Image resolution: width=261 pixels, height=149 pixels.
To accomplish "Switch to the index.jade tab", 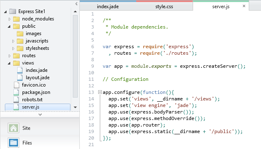I will click(x=108, y=7).
